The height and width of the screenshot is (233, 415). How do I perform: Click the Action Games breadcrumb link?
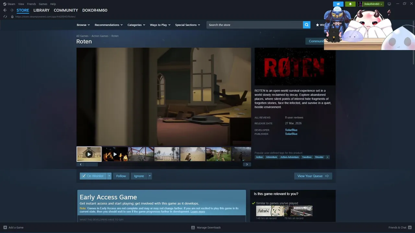click(100, 36)
